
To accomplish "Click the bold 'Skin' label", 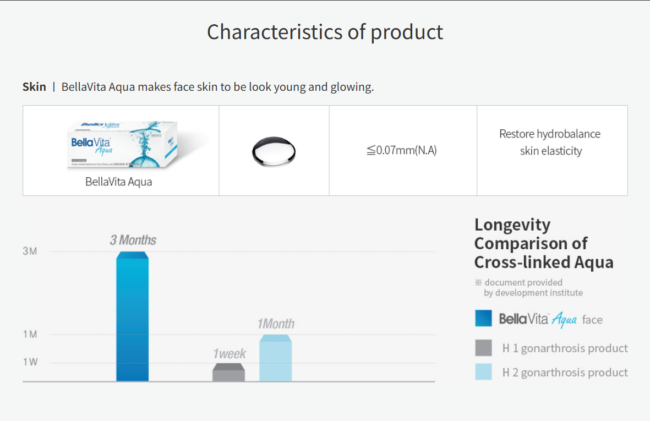I will tap(34, 86).
